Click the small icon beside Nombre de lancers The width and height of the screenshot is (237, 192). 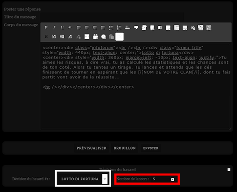pos(172,179)
